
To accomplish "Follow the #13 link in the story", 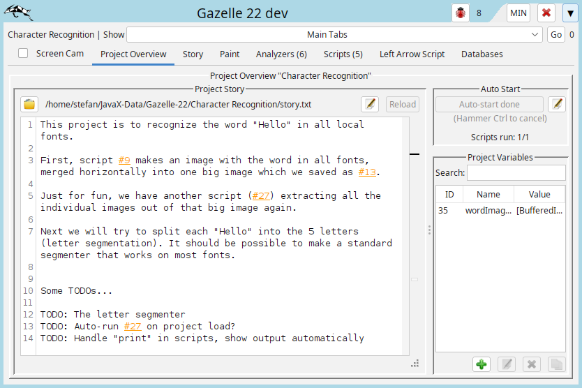I will click(x=367, y=172).
